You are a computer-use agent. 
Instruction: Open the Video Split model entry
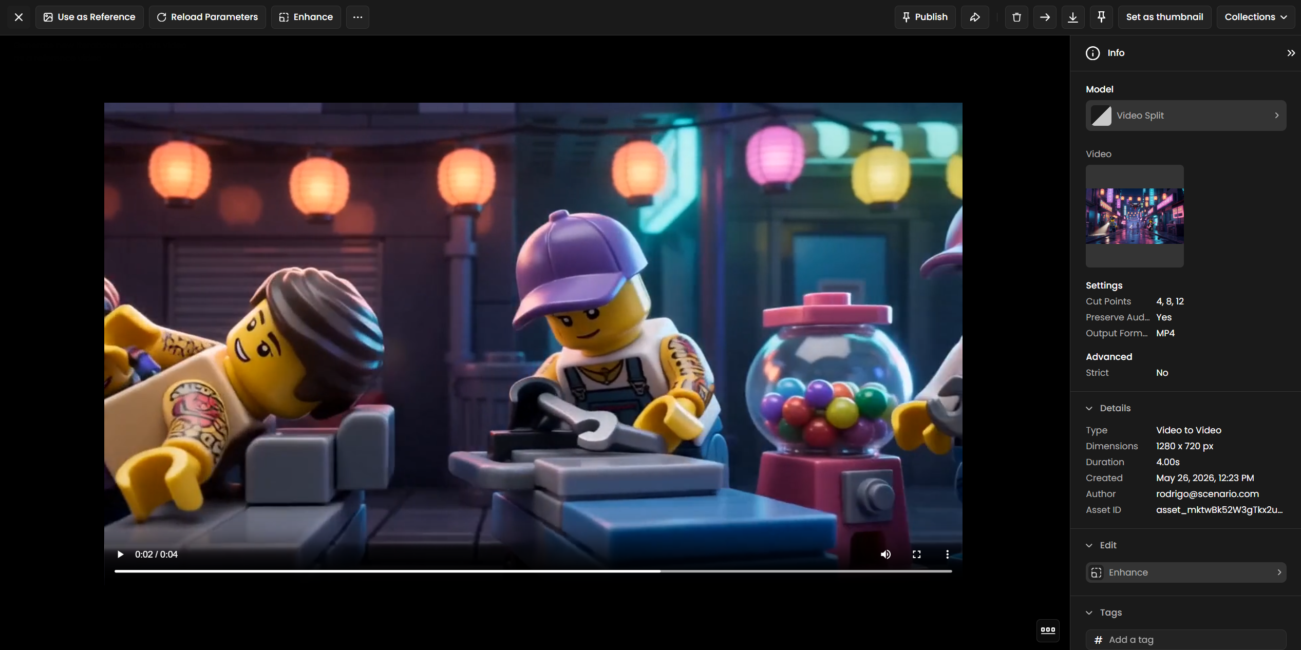[x=1186, y=116]
